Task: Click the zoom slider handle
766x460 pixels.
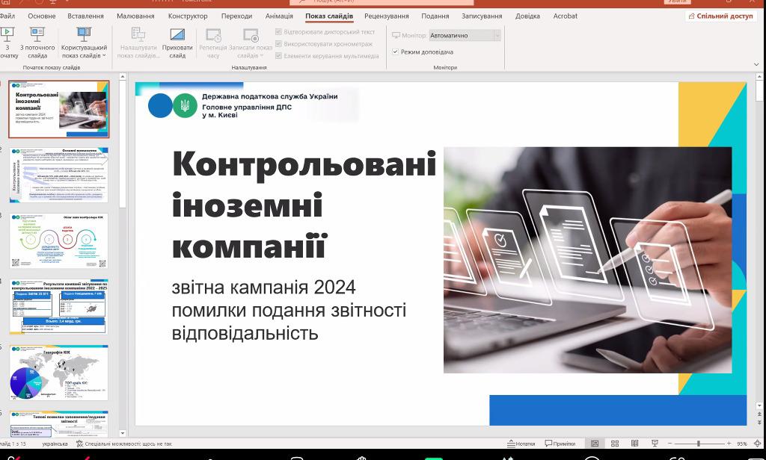Action: [x=699, y=444]
